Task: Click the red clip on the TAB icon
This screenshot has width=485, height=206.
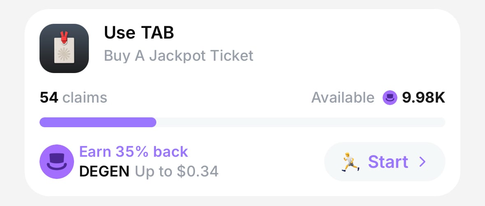Action: click(x=64, y=36)
